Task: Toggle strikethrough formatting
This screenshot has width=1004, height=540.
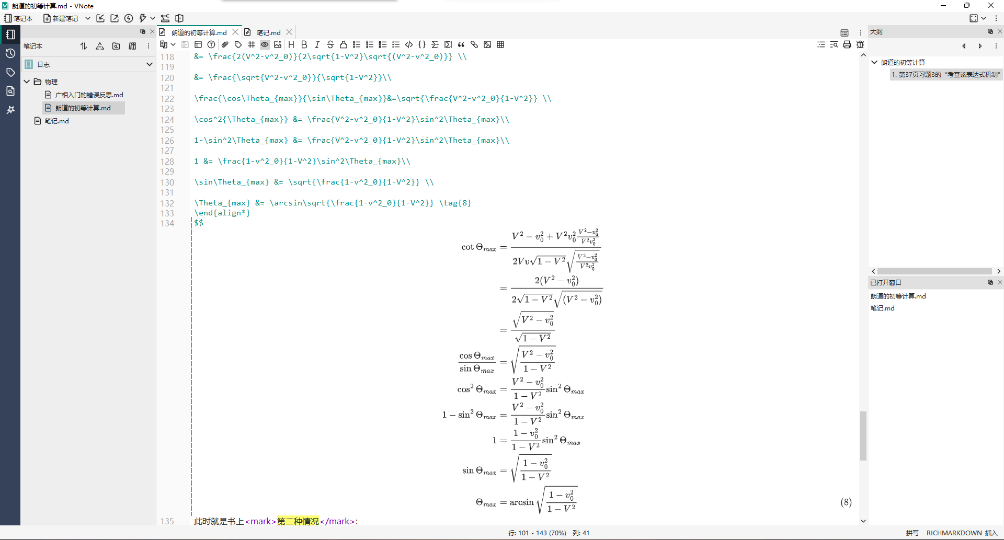Action: pos(330,44)
